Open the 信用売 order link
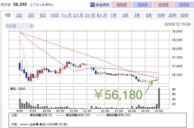This screenshot has width=194, height=128. click(184, 5)
